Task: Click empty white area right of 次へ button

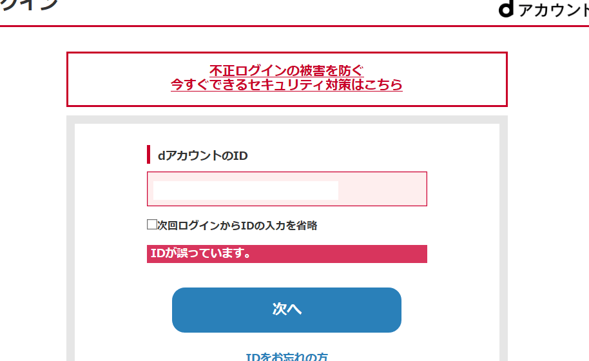Action: 451,310
